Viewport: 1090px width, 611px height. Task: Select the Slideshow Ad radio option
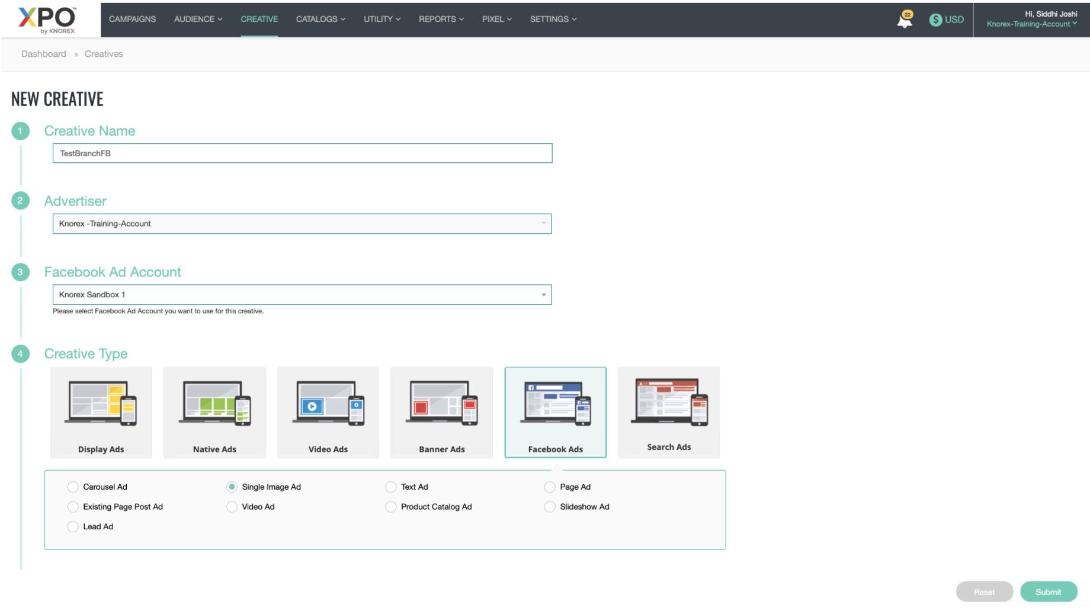pos(550,507)
